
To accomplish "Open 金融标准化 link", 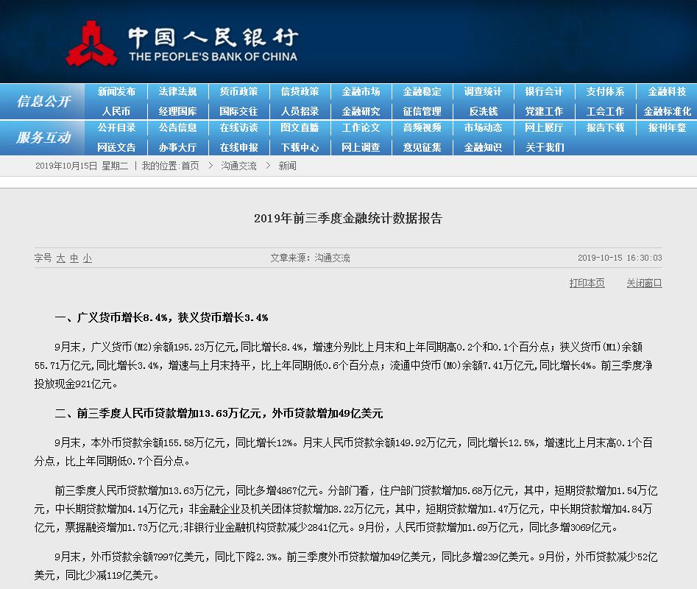I will 668,111.
